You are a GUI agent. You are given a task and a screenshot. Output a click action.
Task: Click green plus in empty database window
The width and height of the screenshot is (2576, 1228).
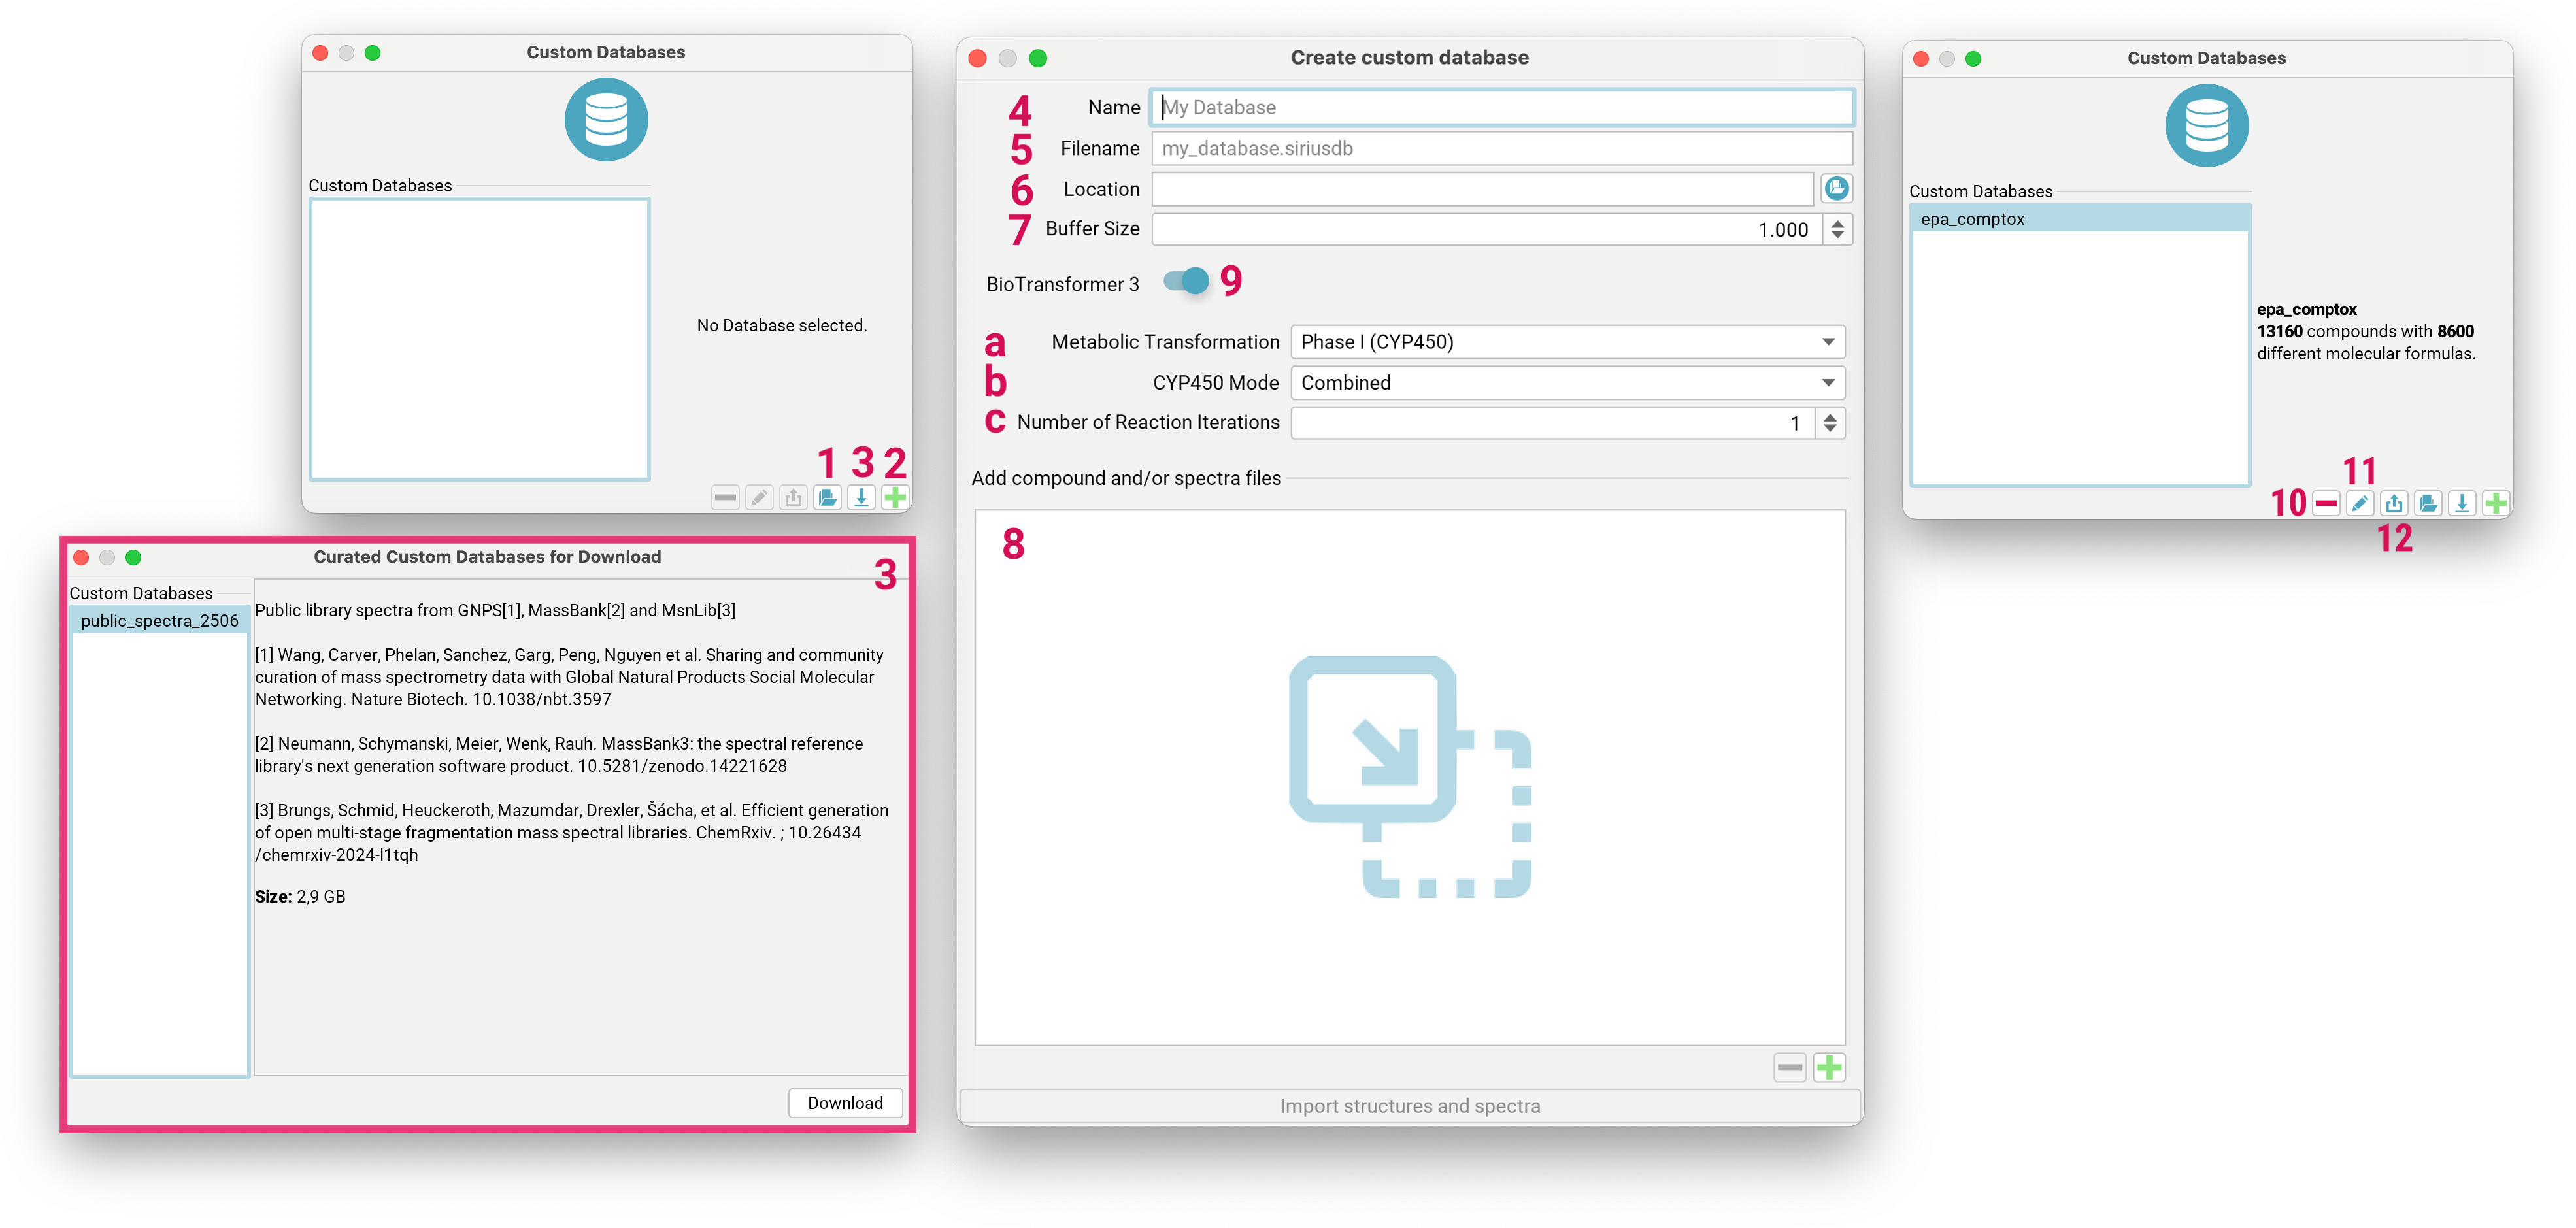(895, 497)
